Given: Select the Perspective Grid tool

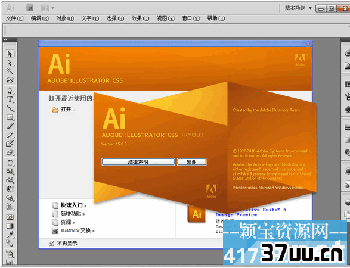Looking at the screenshot, I should (10, 207).
